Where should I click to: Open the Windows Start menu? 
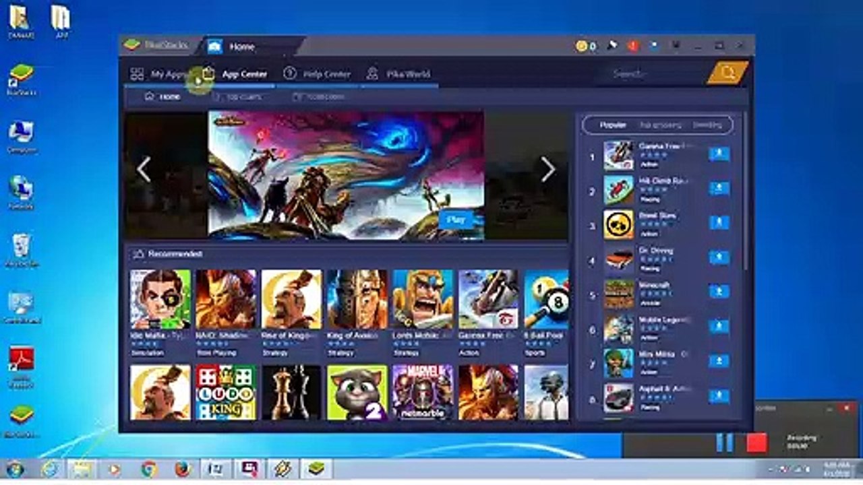[15, 470]
